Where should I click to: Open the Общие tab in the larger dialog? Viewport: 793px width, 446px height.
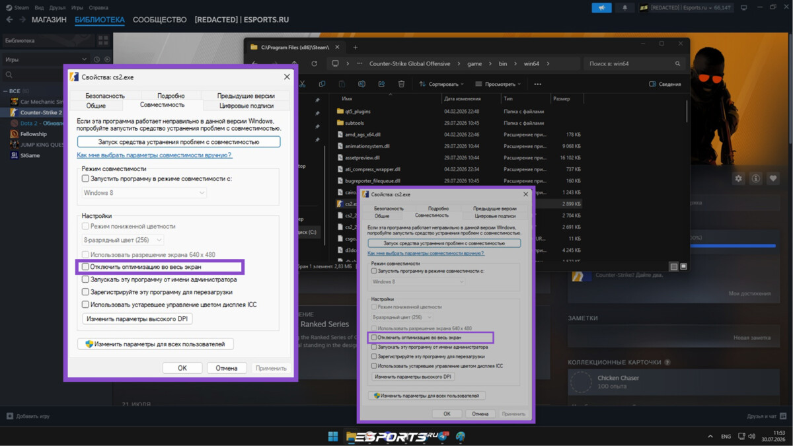(x=96, y=105)
